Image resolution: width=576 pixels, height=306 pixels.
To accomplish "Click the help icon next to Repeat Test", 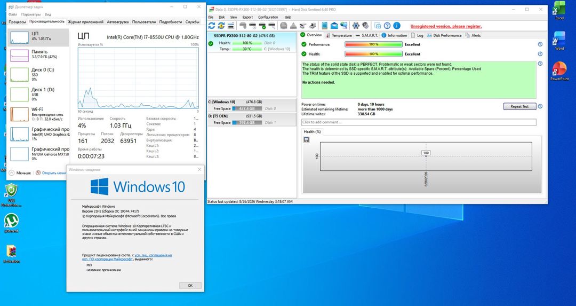I will point(540,106).
